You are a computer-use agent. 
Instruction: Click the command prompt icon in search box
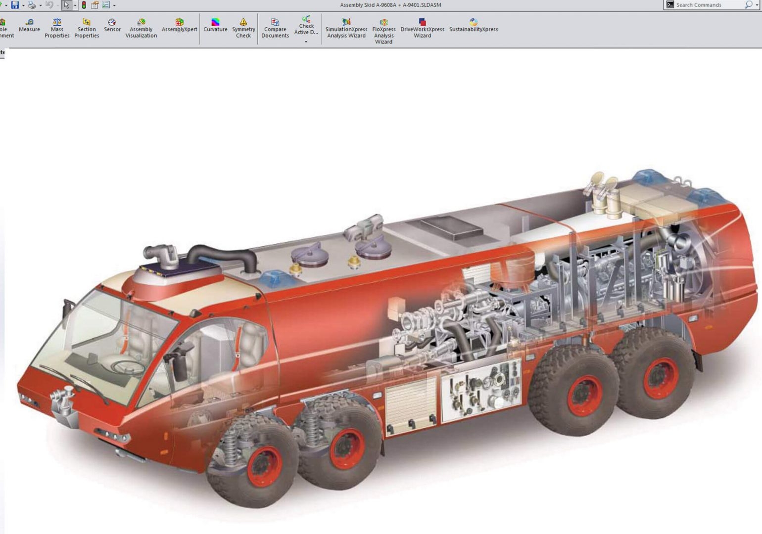click(670, 4)
